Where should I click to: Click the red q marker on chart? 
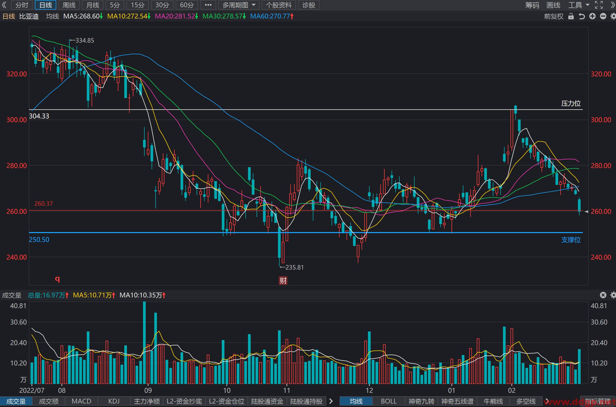pos(57,279)
